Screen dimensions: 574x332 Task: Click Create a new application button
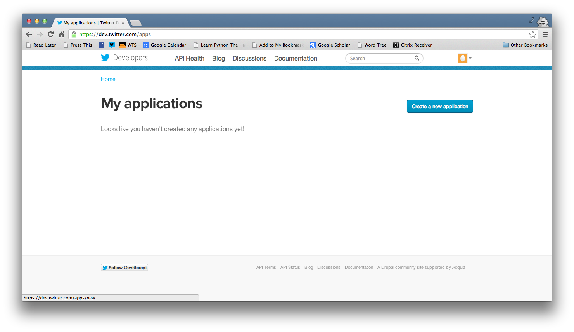click(x=440, y=107)
